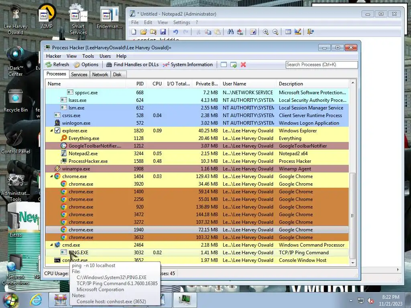Collapse the cmd.exe process tree
The width and height of the screenshot is (411, 308).
point(51,245)
